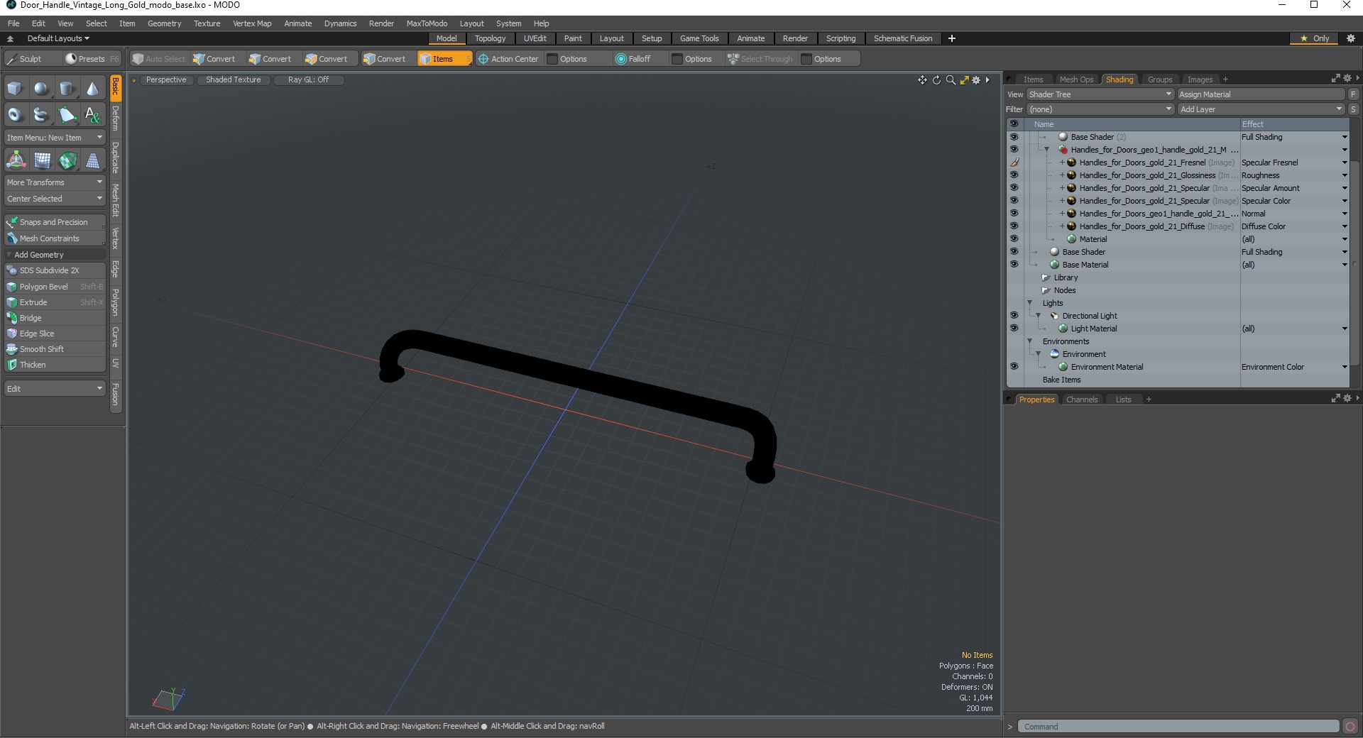Screen dimensions: 1363x738
Task: Click viewport zoom magnifier icon
Action: point(951,80)
